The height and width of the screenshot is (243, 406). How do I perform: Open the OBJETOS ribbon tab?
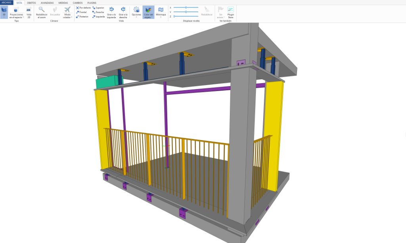click(31, 3)
